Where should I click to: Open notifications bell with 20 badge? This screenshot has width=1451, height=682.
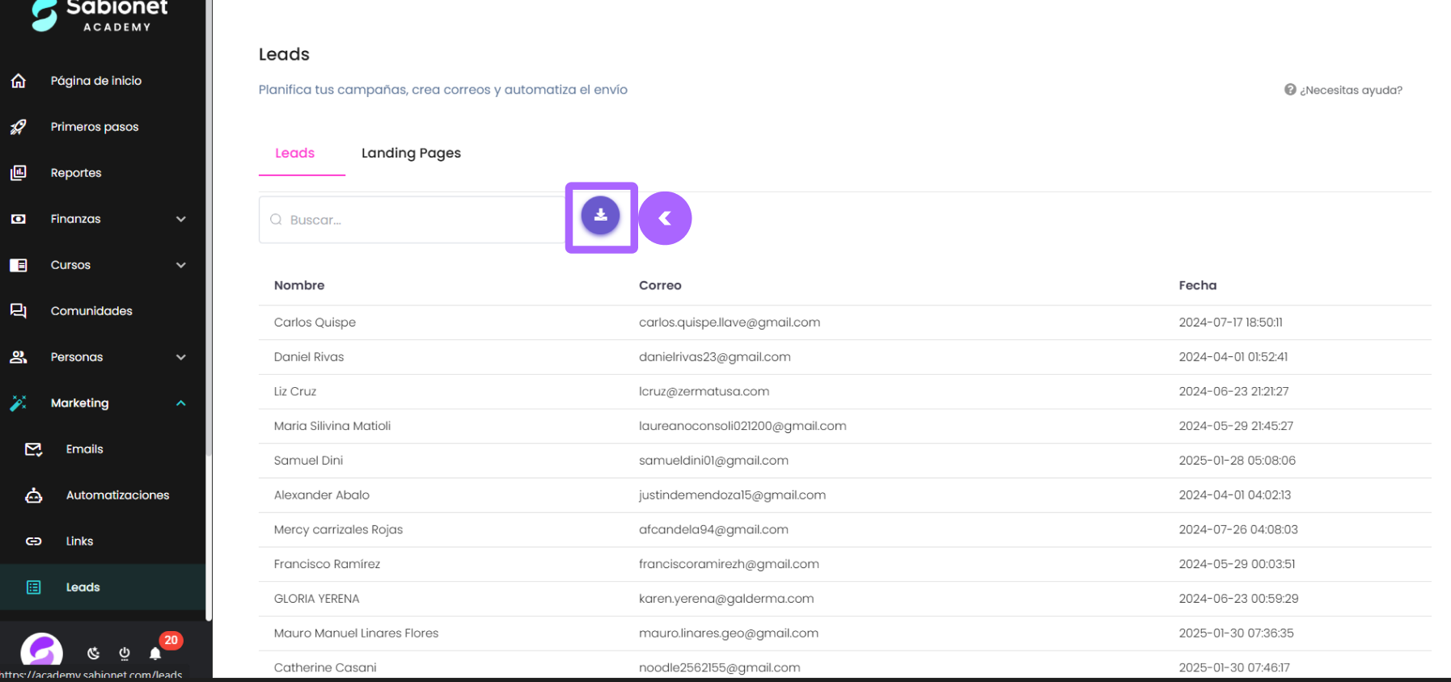(155, 653)
